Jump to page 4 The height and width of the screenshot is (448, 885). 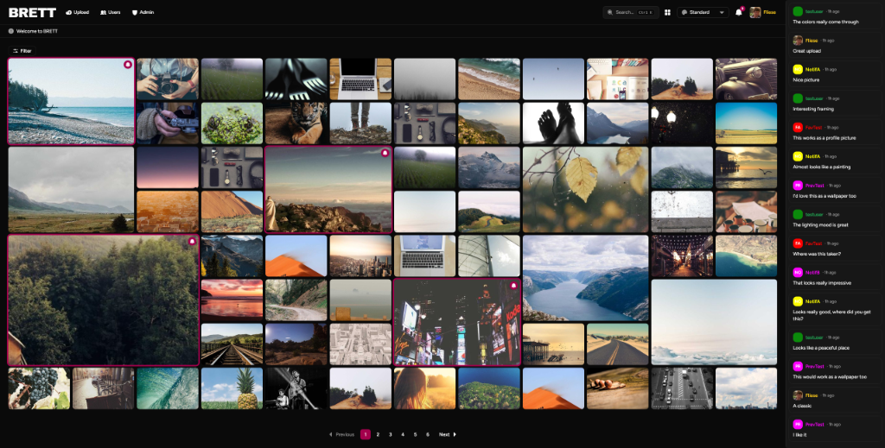(x=403, y=434)
